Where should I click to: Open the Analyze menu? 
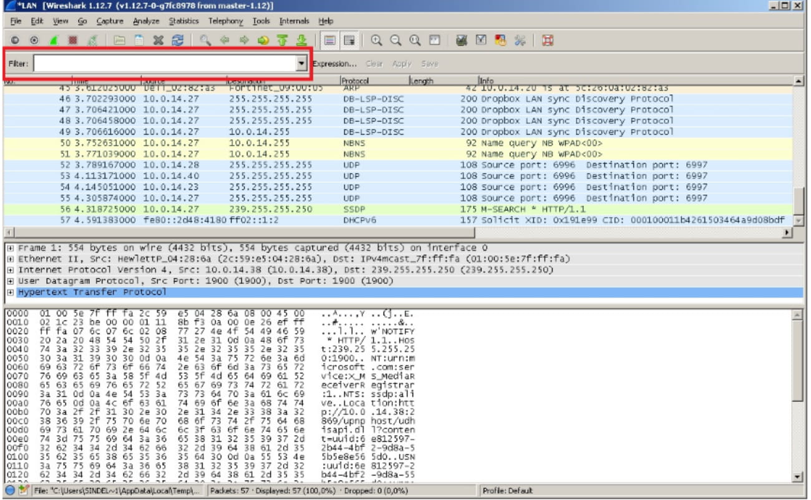click(146, 21)
